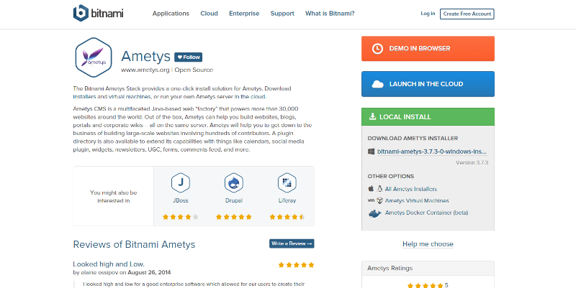
Task: Open the Cloud menu
Action: click(x=209, y=14)
